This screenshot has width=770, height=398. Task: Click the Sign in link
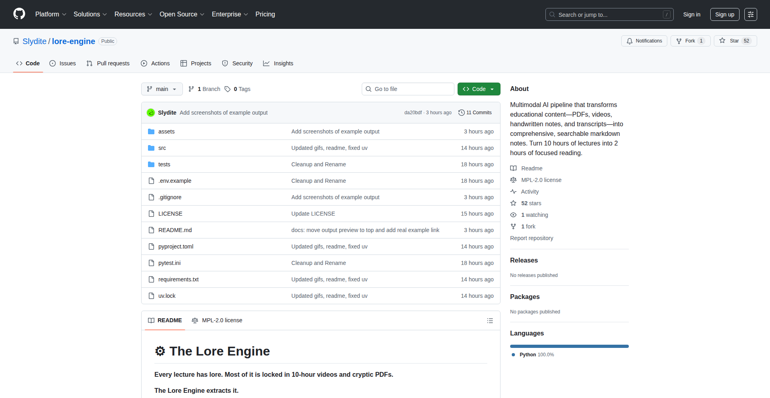pos(691,14)
